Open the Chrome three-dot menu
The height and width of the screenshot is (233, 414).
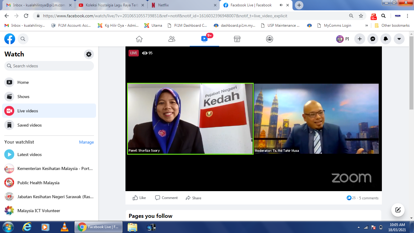tap(408, 16)
